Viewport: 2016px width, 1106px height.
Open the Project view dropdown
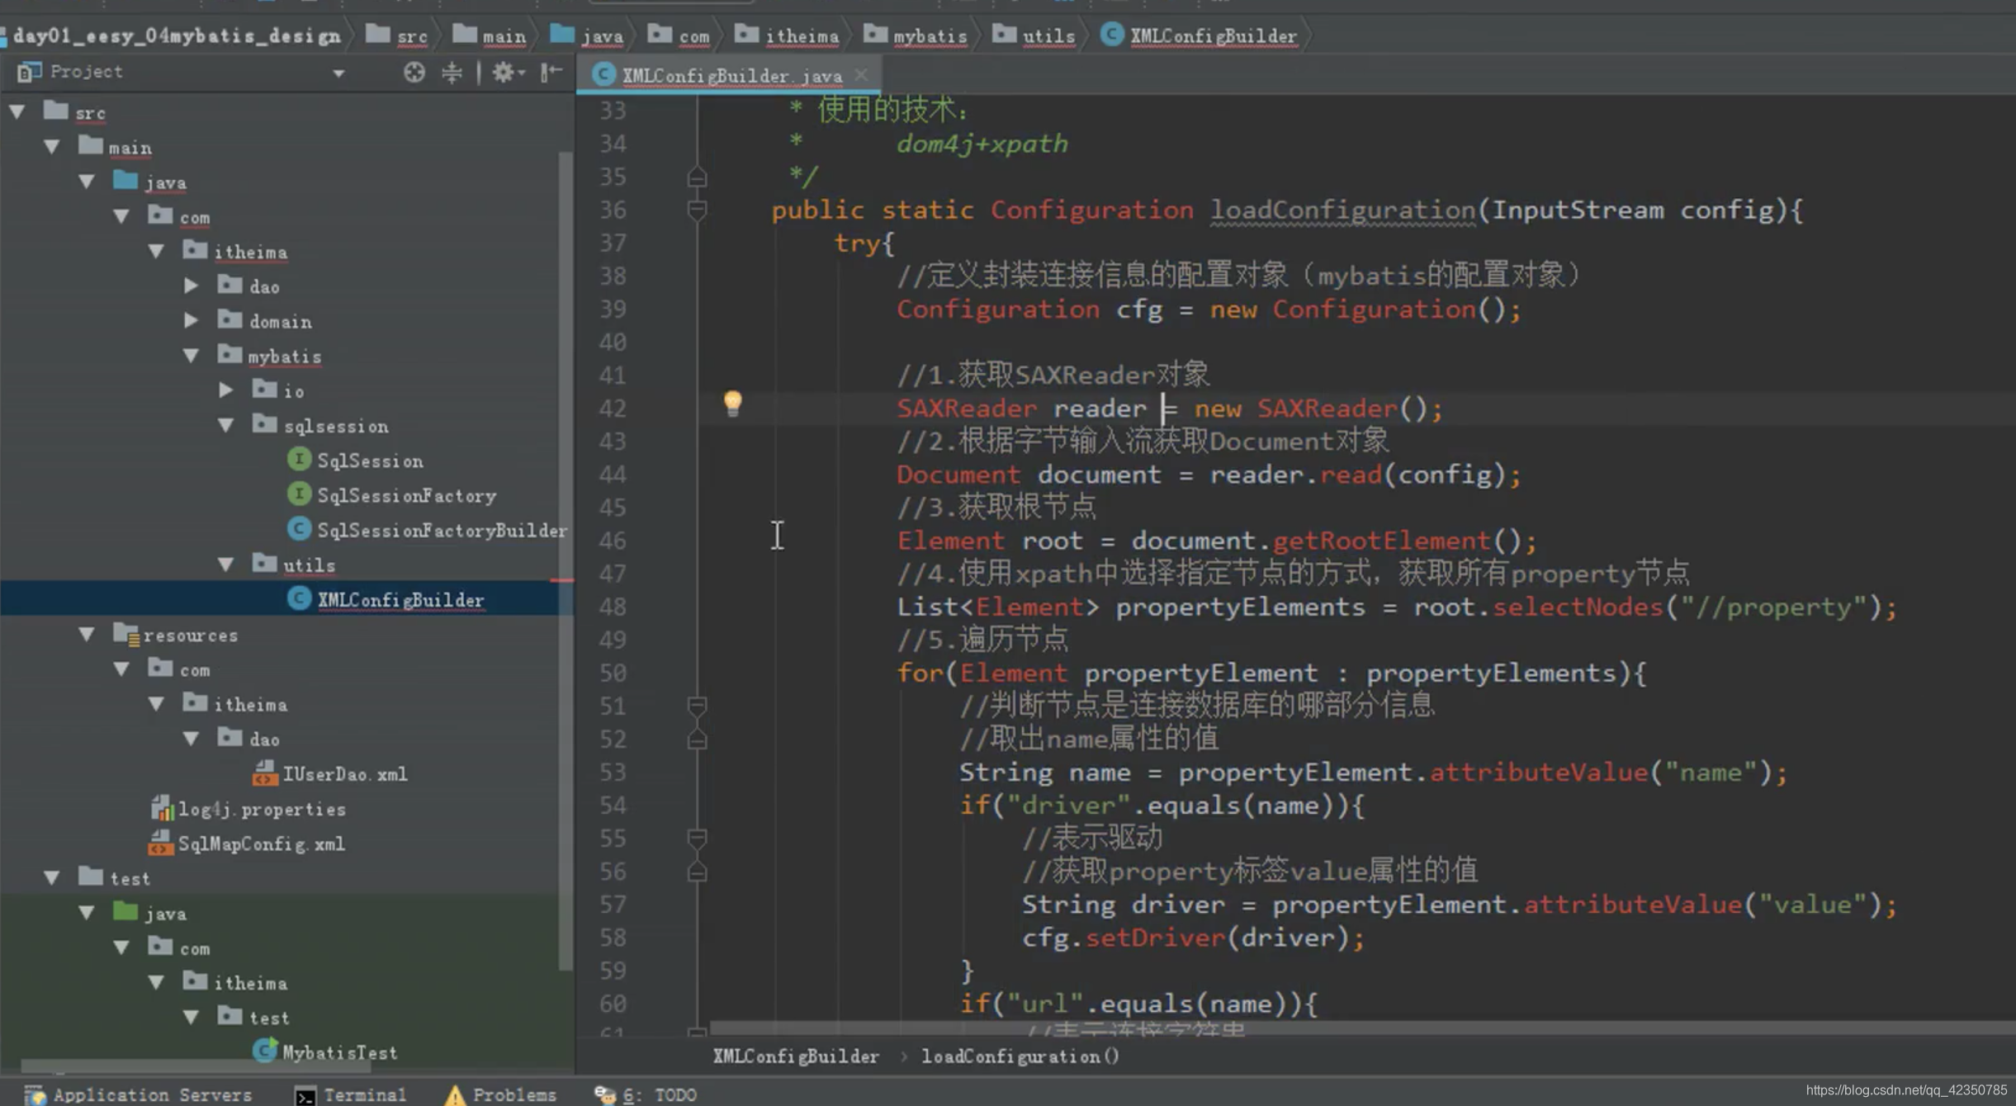tap(338, 73)
